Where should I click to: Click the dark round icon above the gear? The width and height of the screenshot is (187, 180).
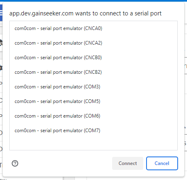1,43
